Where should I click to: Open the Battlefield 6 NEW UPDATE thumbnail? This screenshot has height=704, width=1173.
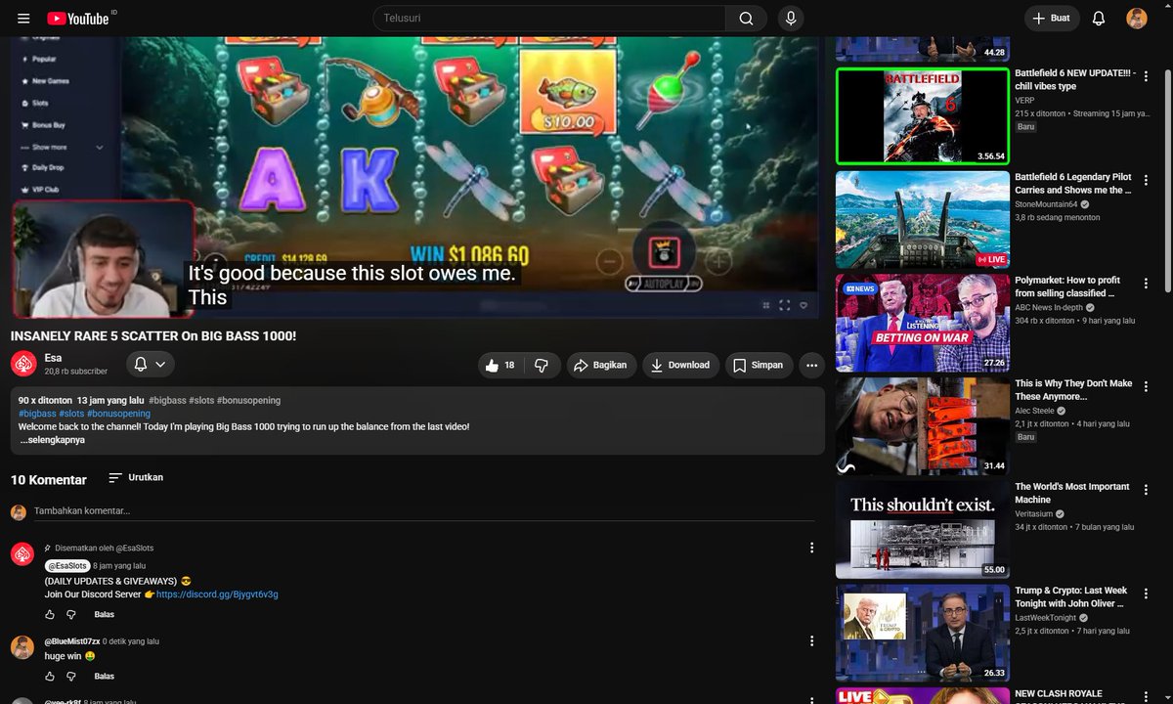[923, 116]
